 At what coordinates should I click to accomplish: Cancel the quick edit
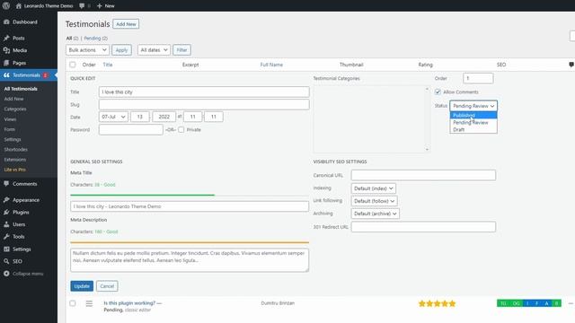tap(107, 286)
